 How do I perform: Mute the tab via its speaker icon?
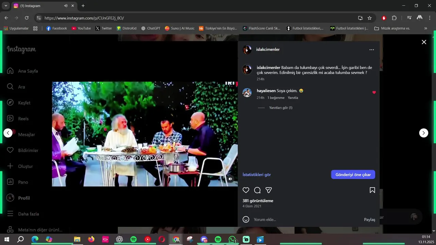click(x=66, y=6)
